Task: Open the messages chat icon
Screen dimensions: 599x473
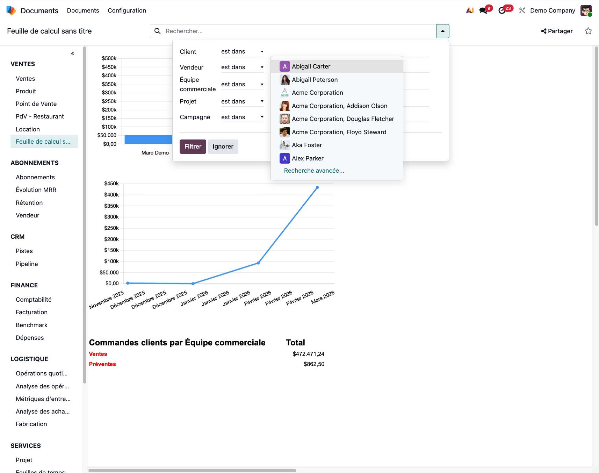Action: tap(483, 10)
